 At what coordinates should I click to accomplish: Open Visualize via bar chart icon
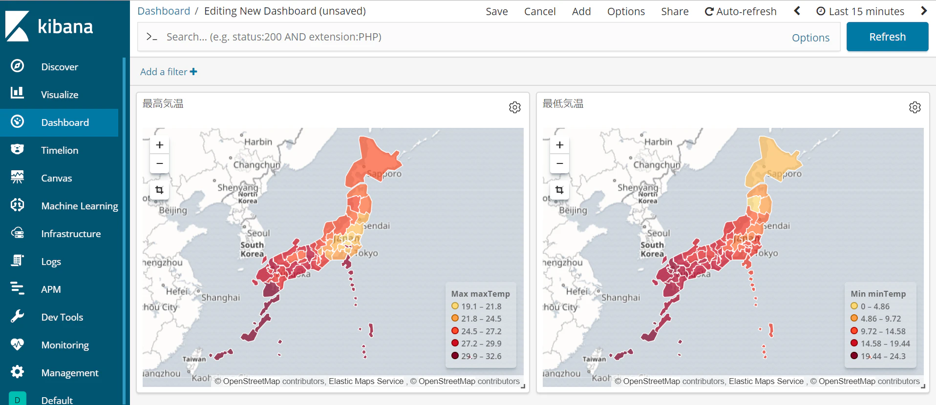pos(18,94)
